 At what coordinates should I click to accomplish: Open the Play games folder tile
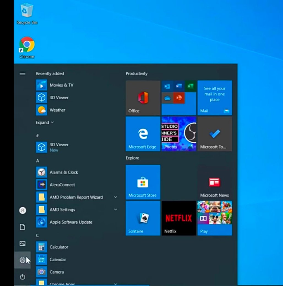[x=215, y=218]
